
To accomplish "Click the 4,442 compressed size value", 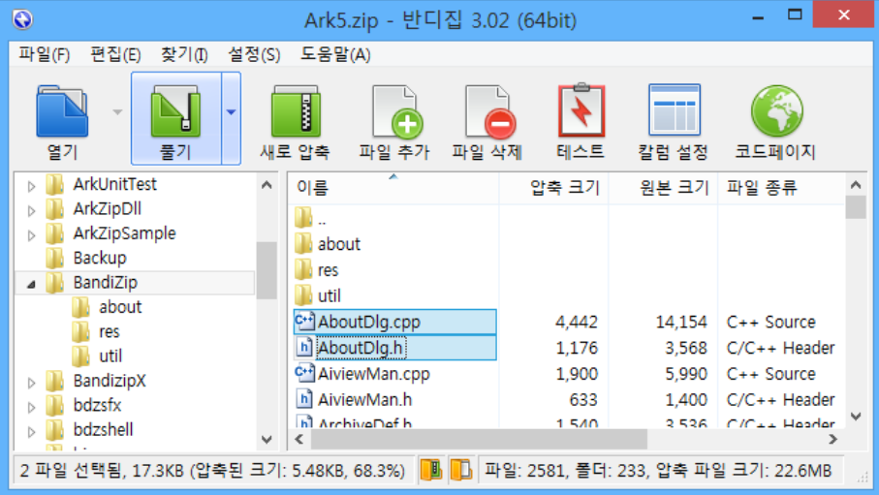I will 577,322.
